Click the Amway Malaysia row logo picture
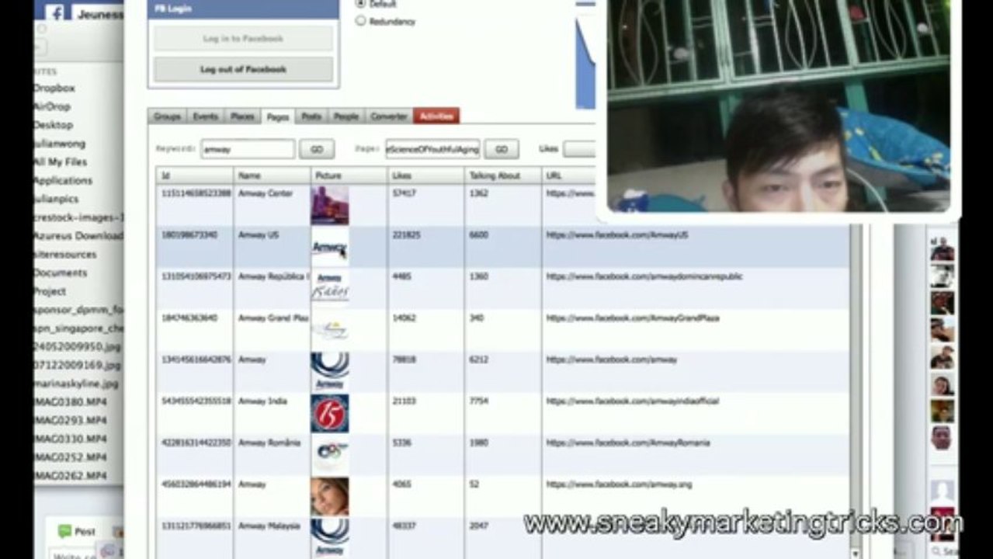Screen dimensions: 993x559 point(330,538)
